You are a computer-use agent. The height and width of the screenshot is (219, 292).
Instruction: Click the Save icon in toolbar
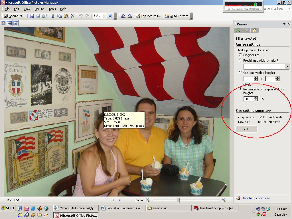(32, 16)
